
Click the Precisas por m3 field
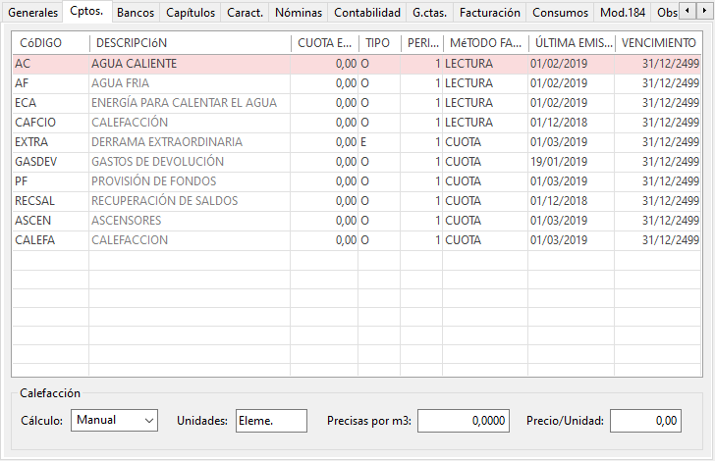(465, 421)
